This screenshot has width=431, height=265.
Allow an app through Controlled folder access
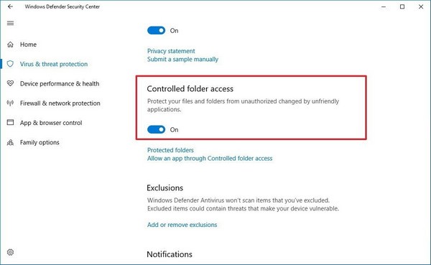[210, 158]
